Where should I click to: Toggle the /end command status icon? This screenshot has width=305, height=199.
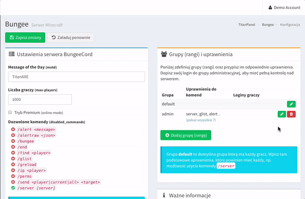(x=12, y=147)
